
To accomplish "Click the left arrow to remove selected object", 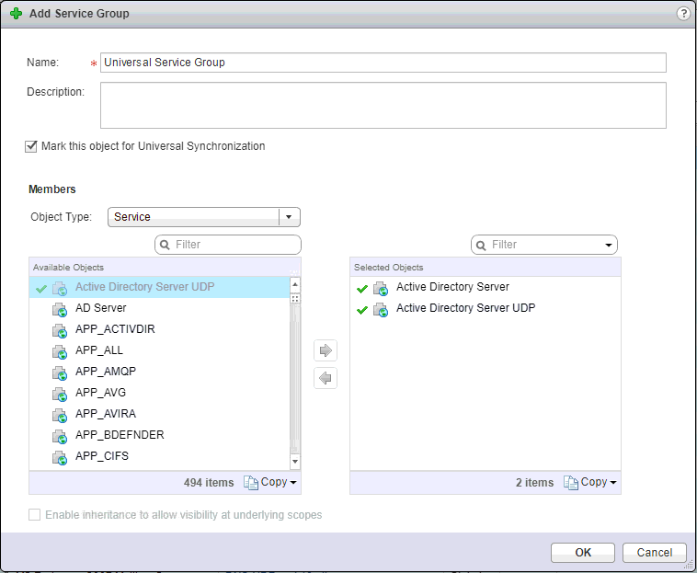I will (326, 378).
